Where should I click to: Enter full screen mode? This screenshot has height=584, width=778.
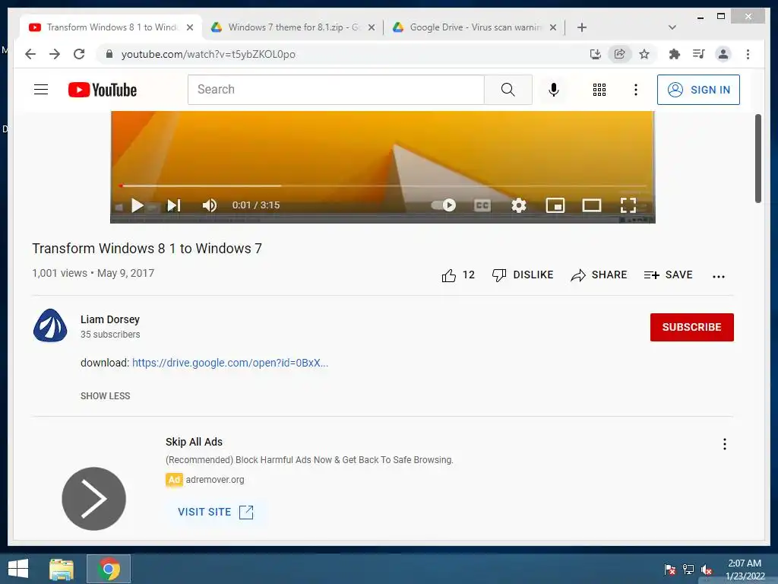tap(628, 205)
